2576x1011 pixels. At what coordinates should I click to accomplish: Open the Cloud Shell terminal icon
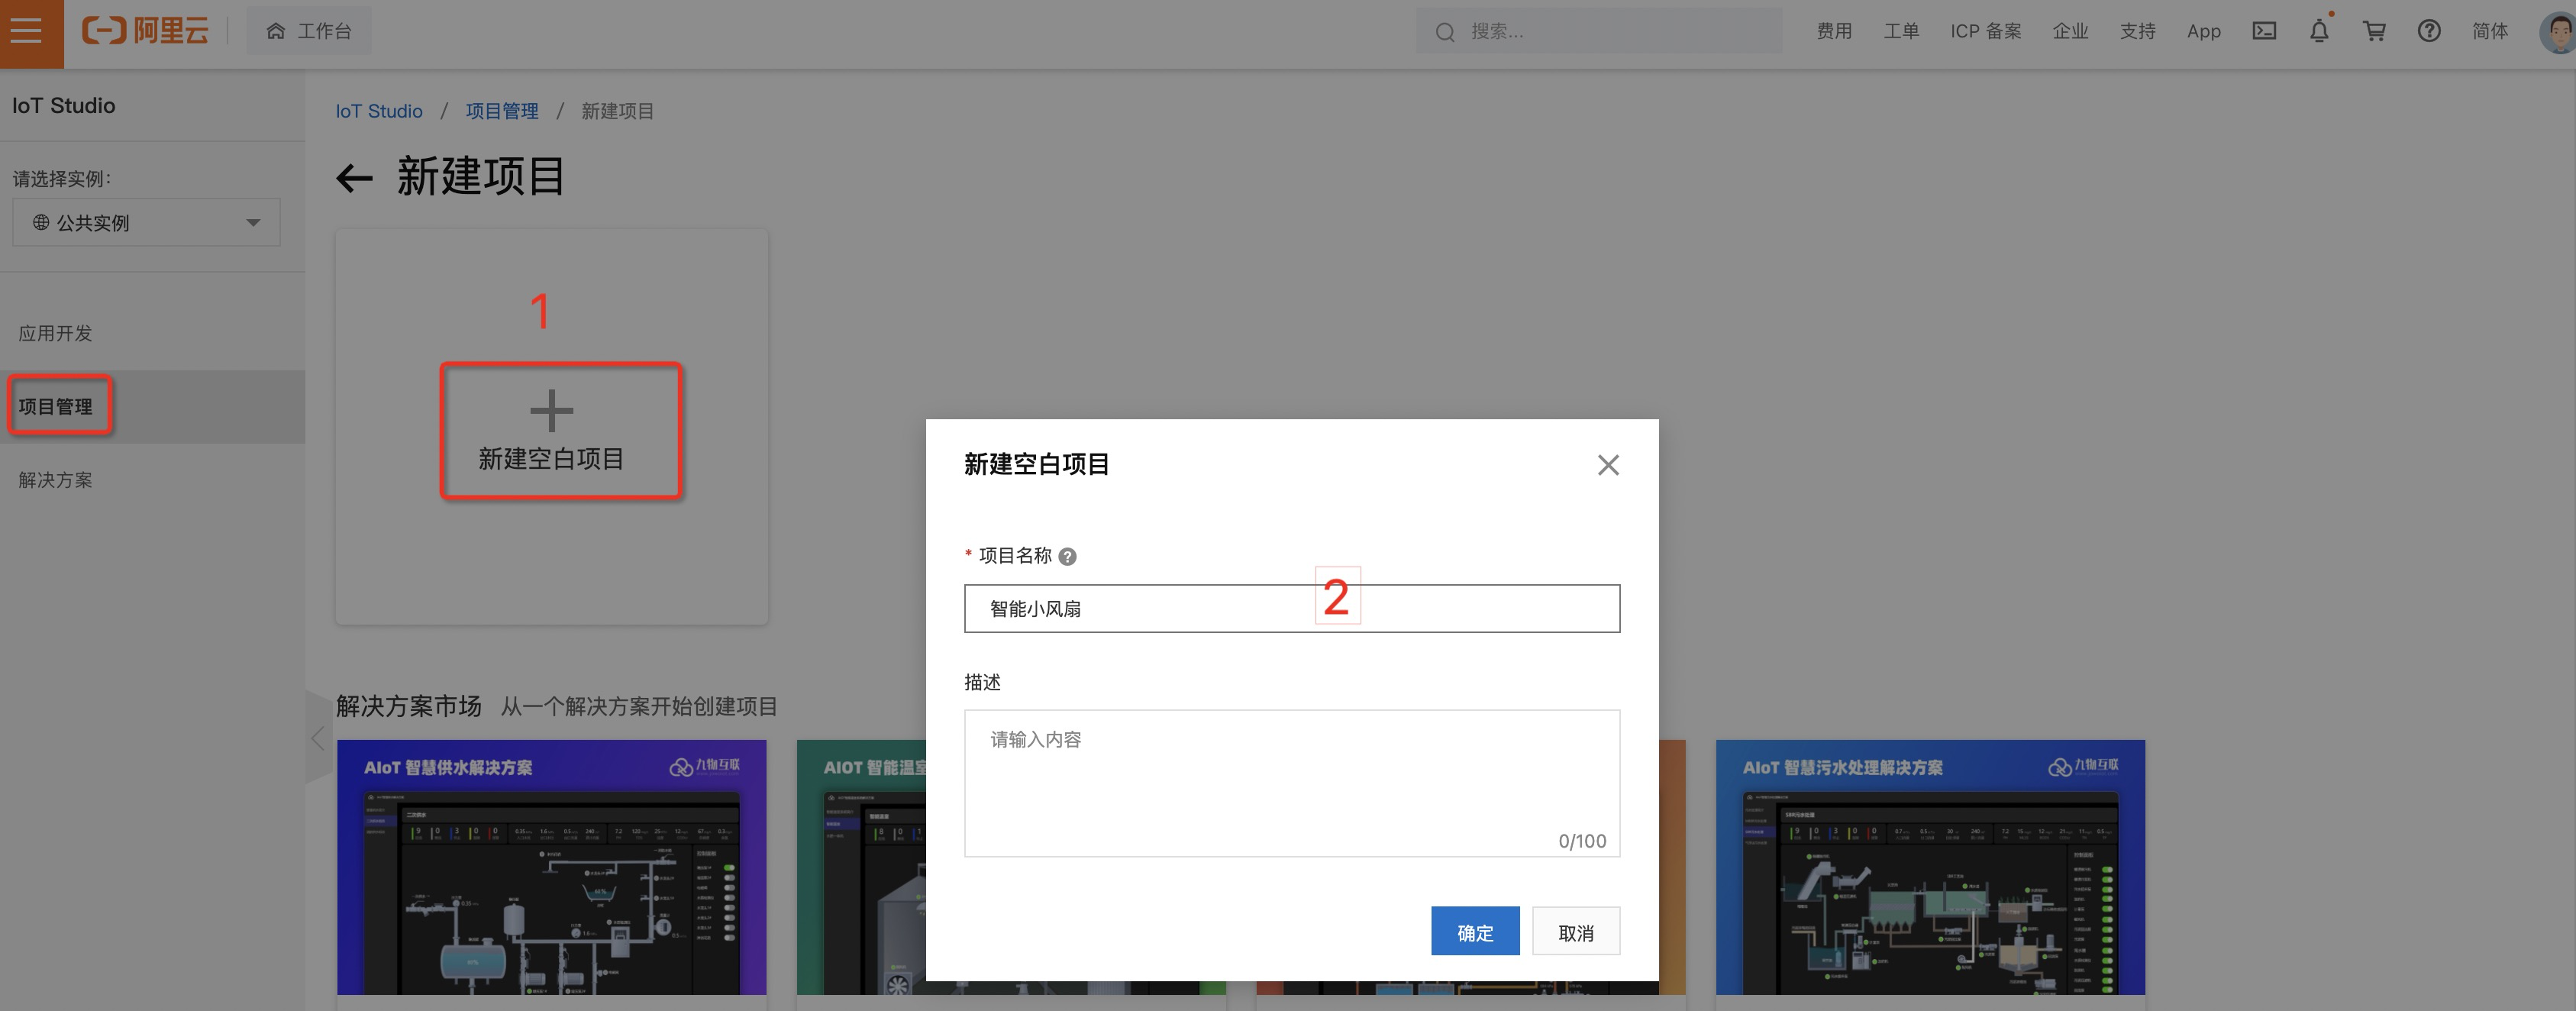[2264, 31]
